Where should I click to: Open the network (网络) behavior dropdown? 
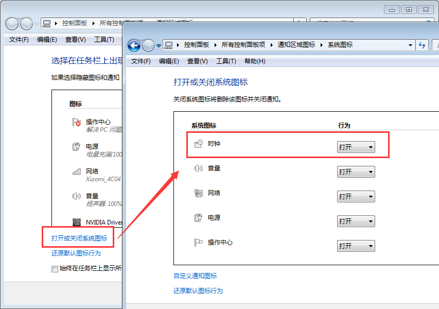[356, 197]
